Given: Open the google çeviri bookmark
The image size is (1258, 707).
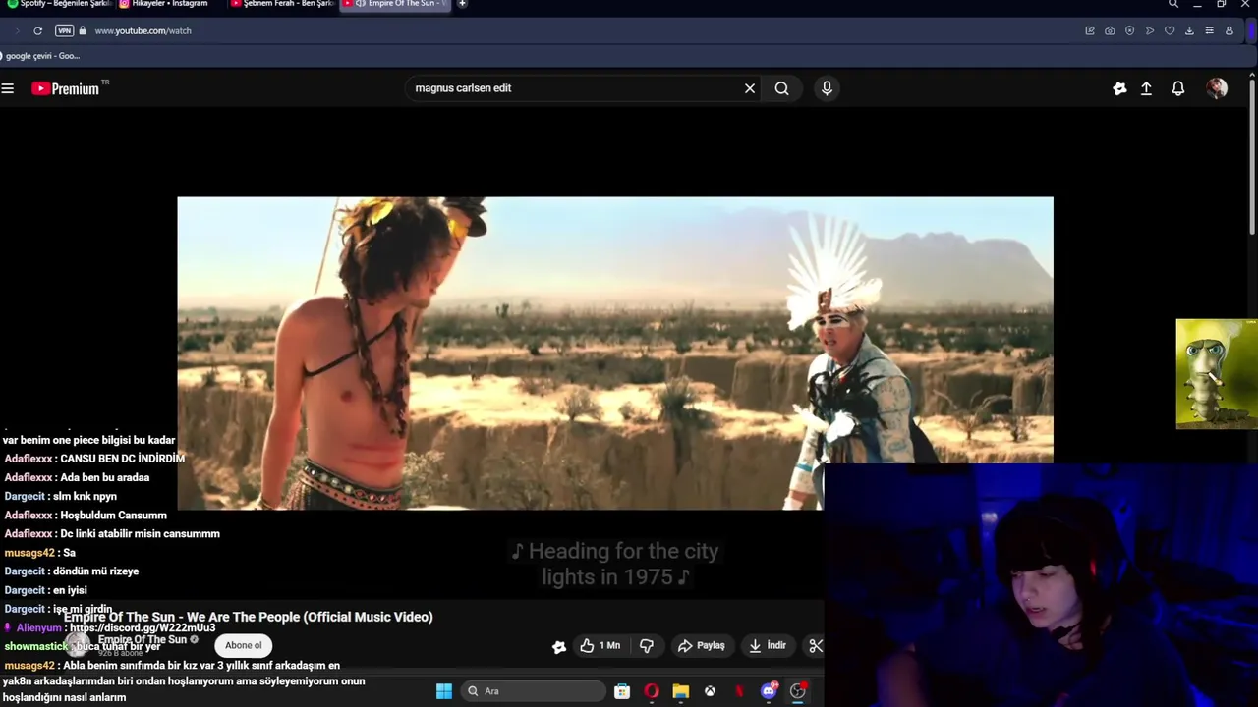Looking at the screenshot, I should click(42, 56).
